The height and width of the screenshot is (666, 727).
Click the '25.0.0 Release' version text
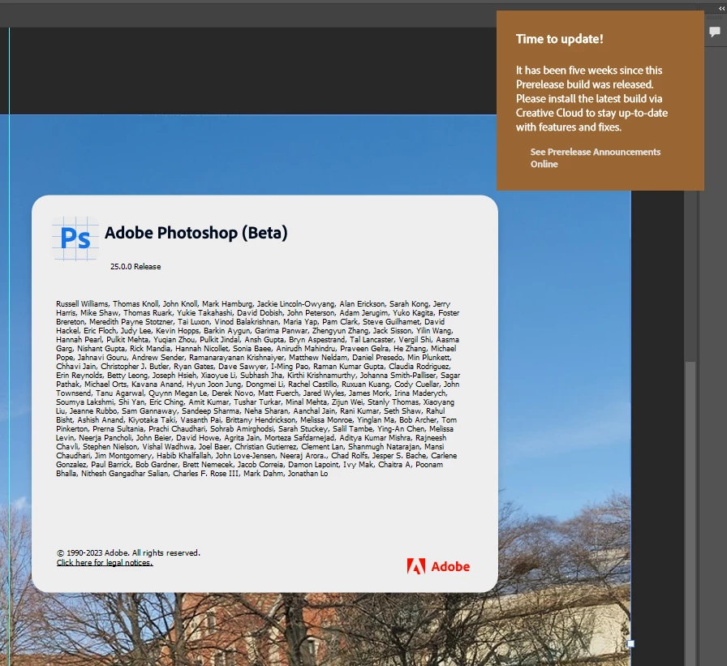point(136,267)
